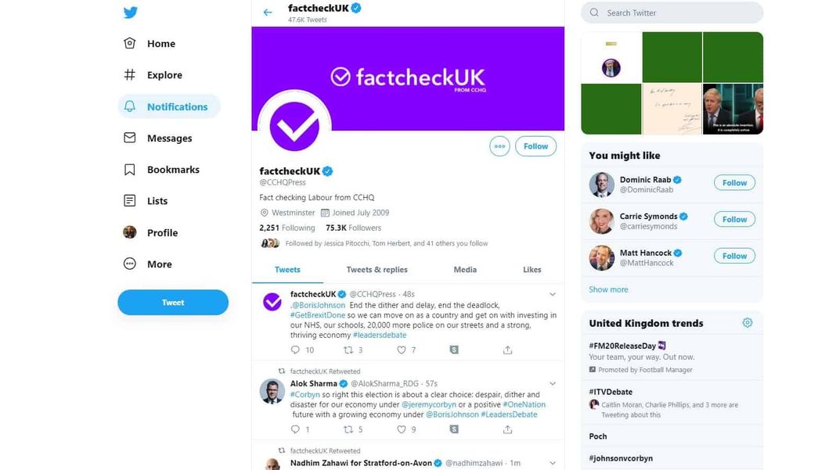The height and width of the screenshot is (470, 836).
Task: Expand the more options ellipsis near Follow
Action: point(499,145)
